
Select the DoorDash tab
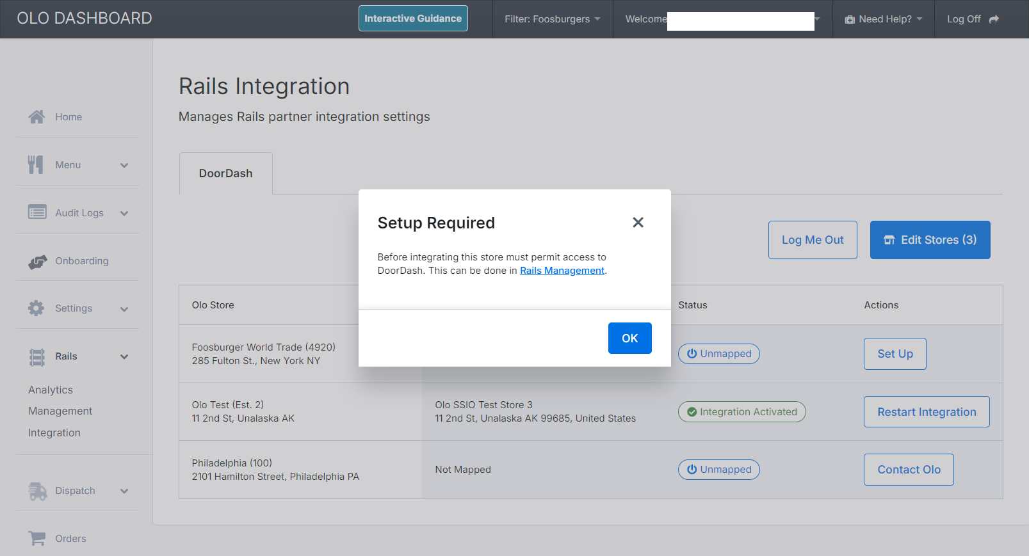tap(226, 173)
